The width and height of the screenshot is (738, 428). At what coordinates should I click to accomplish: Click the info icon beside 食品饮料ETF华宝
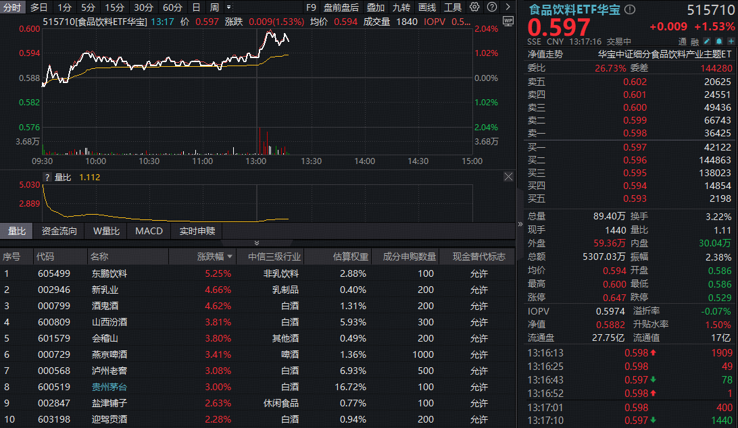[x=630, y=10]
